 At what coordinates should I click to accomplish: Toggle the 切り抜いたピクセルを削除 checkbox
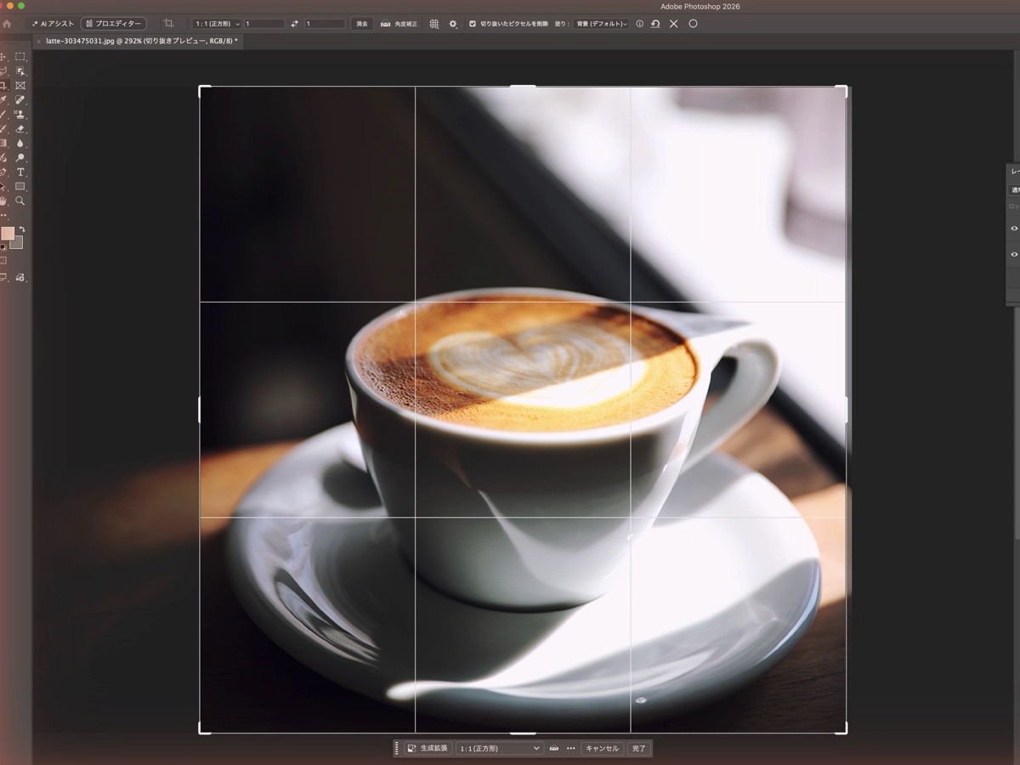click(x=473, y=24)
